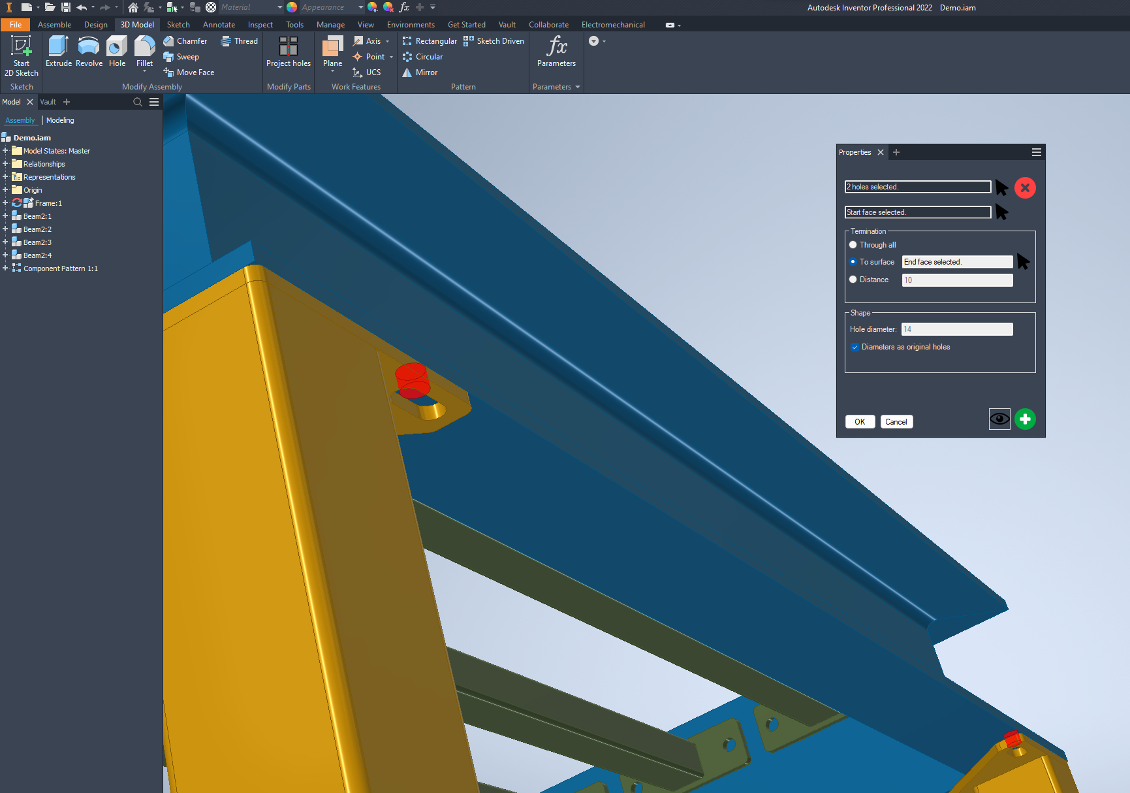
Task: Add a UCS
Action: [367, 73]
